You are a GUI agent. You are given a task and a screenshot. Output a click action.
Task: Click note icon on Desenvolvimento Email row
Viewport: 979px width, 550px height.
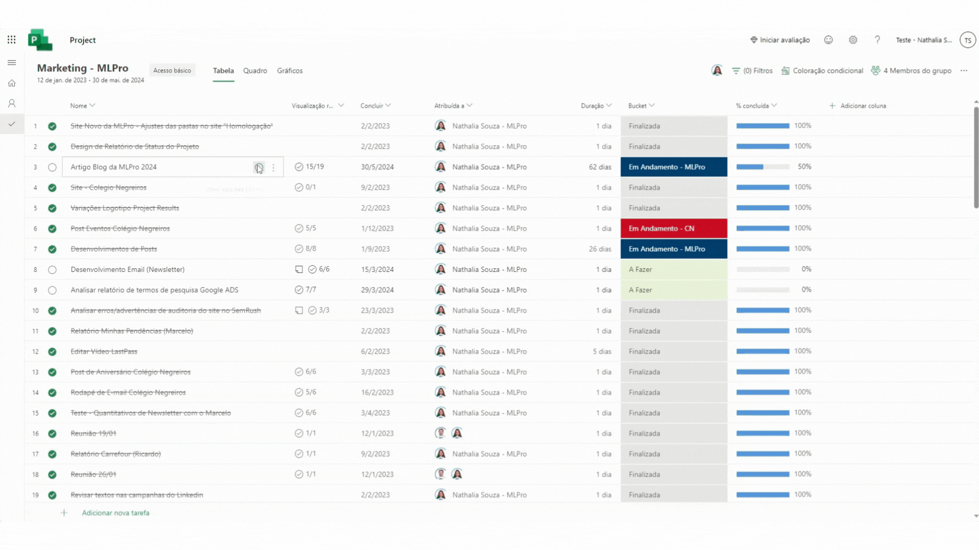point(299,269)
